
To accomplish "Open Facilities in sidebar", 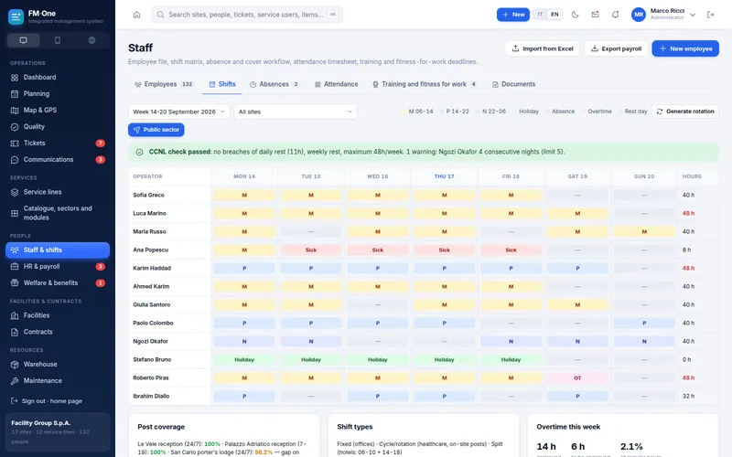I will (x=58, y=315).
